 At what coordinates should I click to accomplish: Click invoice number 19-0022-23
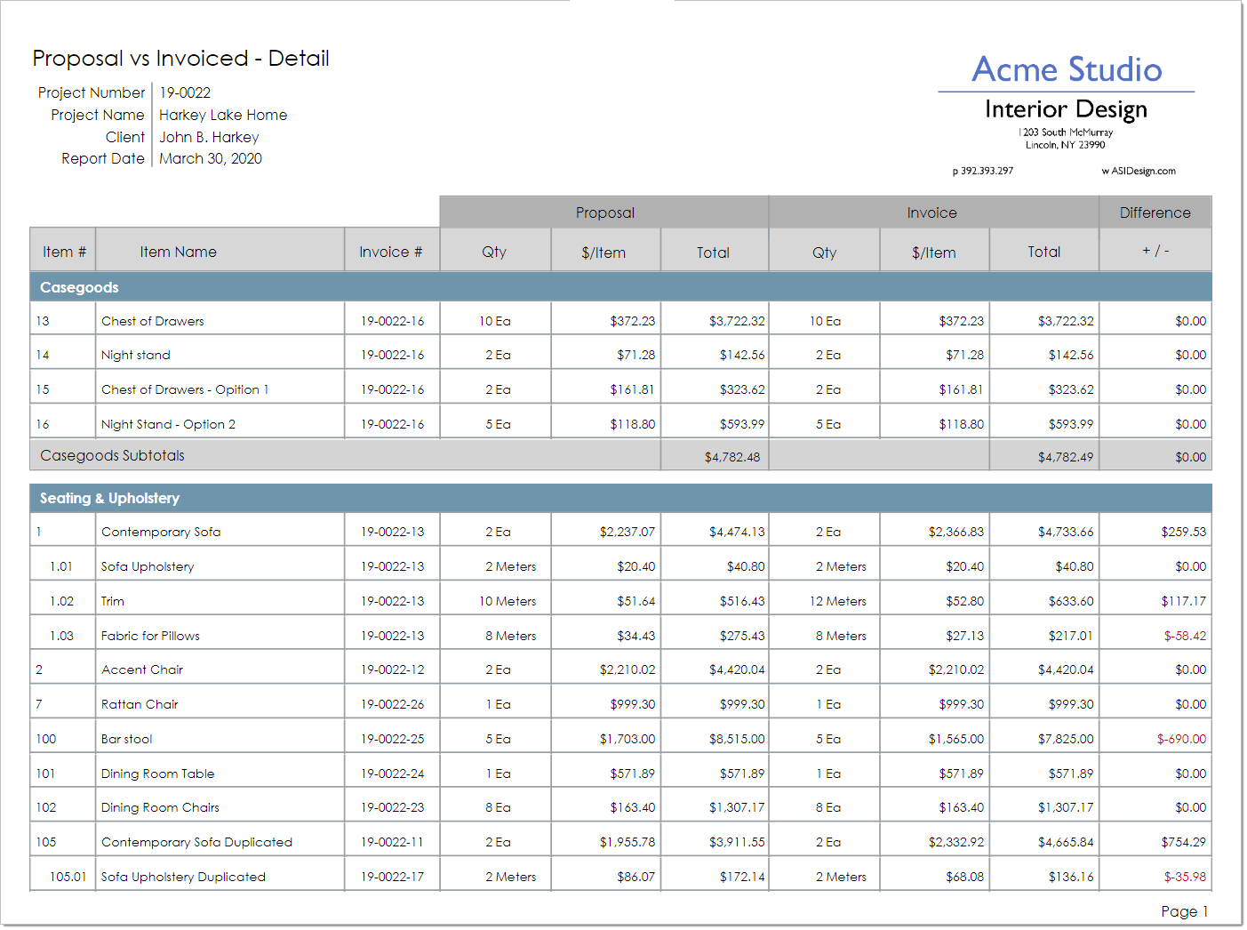point(392,807)
